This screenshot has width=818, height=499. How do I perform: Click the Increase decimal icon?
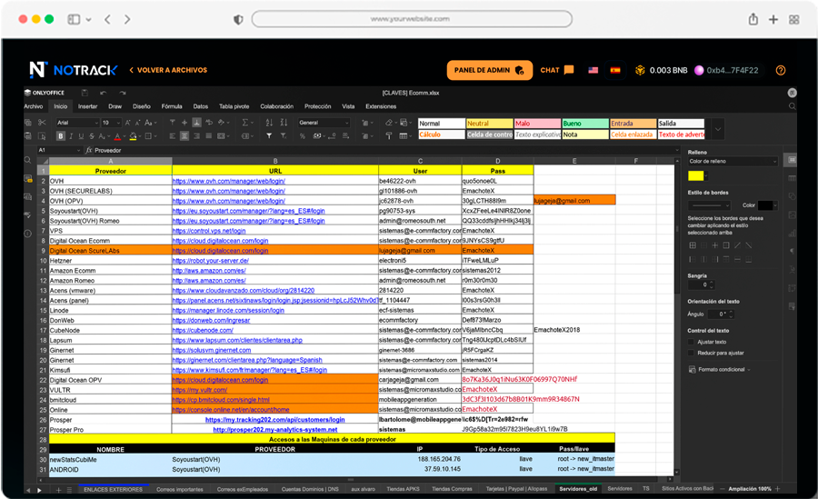click(345, 135)
